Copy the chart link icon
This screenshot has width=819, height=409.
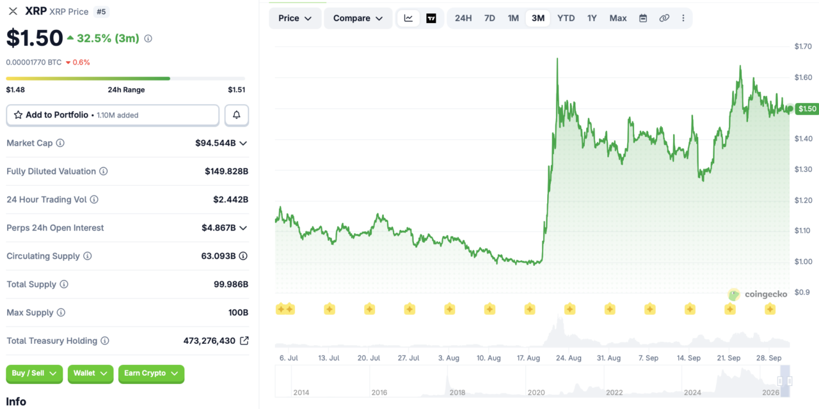coord(664,18)
